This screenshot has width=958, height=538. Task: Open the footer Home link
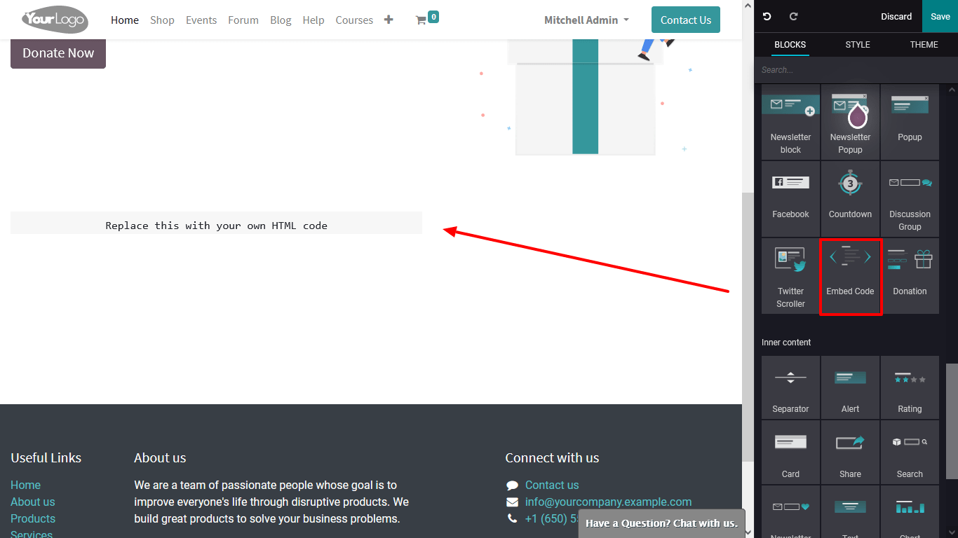coord(25,485)
